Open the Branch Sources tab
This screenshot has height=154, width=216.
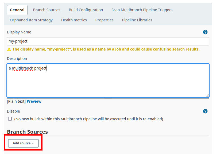coord(47,10)
